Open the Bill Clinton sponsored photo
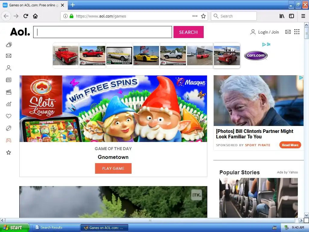Viewport: 309px width, 232px height. 258,101
